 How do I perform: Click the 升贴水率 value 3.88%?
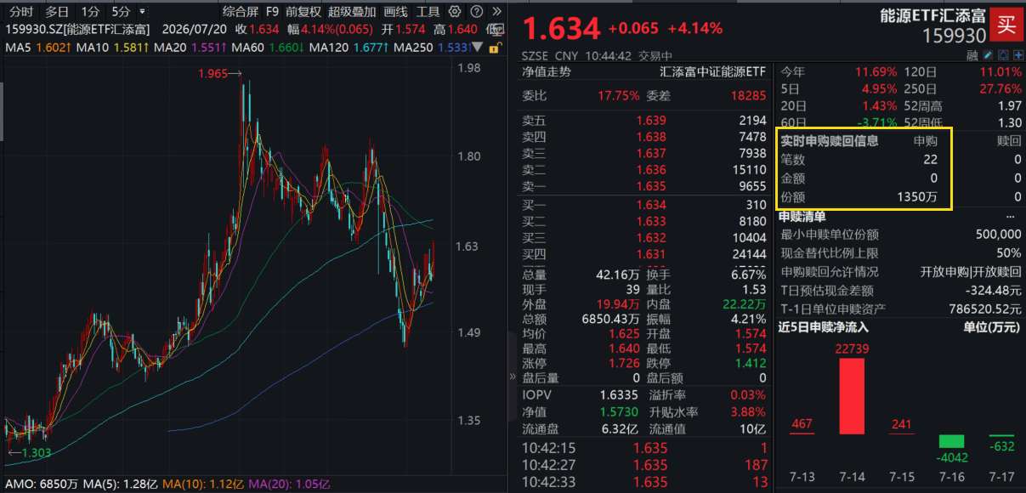(748, 412)
